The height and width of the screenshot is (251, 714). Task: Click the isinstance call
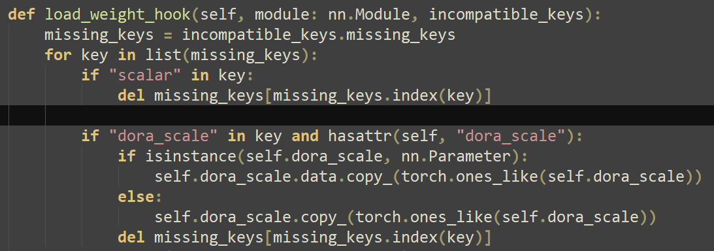(x=191, y=157)
